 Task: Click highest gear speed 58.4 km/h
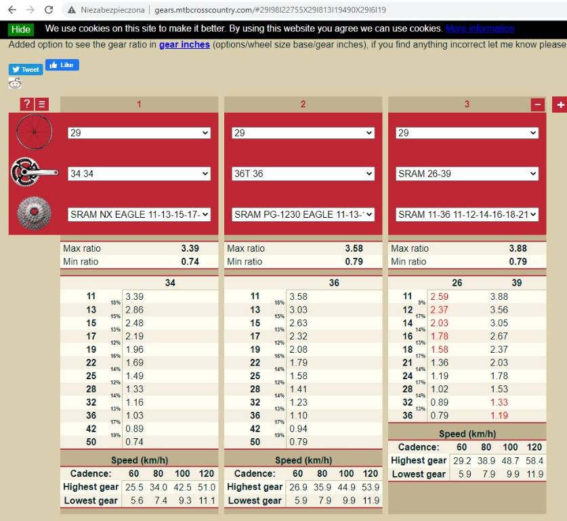pyautogui.click(x=534, y=461)
